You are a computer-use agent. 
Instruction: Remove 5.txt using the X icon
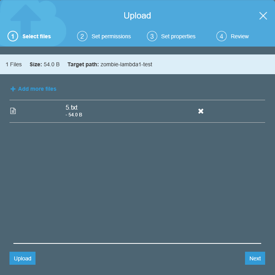click(x=201, y=111)
